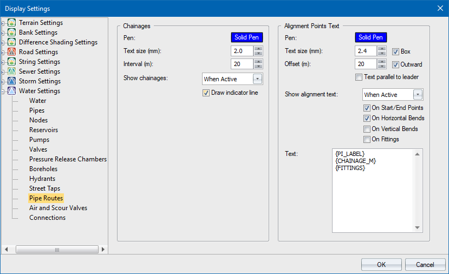Collapse the Water Settings tree node
This screenshot has width=449, height=274.
point(4,91)
